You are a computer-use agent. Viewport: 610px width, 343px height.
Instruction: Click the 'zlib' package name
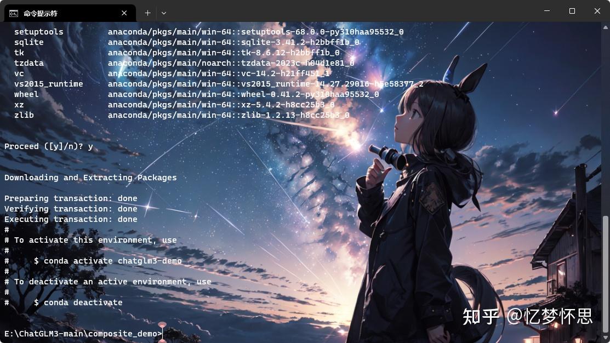[24, 115]
